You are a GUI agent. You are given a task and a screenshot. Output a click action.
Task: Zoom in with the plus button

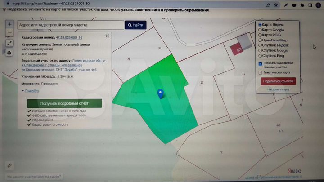coord(9,24)
